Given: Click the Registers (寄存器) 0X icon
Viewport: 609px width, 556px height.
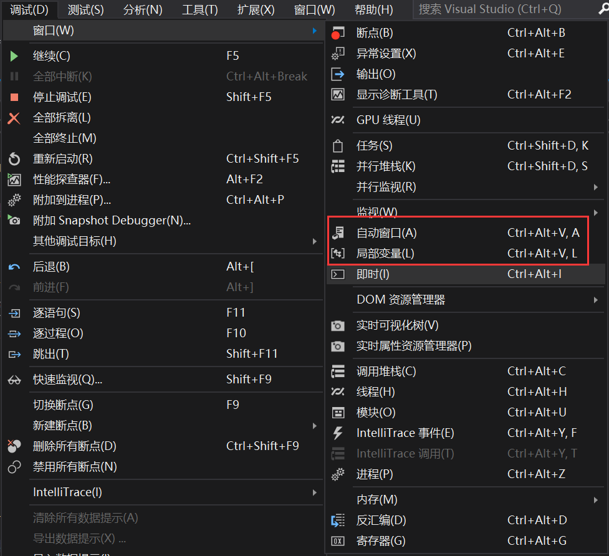Looking at the screenshot, I should 337,541.
